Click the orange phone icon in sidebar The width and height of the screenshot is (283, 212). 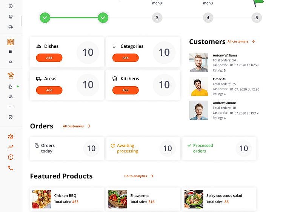[x=11, y=168]
